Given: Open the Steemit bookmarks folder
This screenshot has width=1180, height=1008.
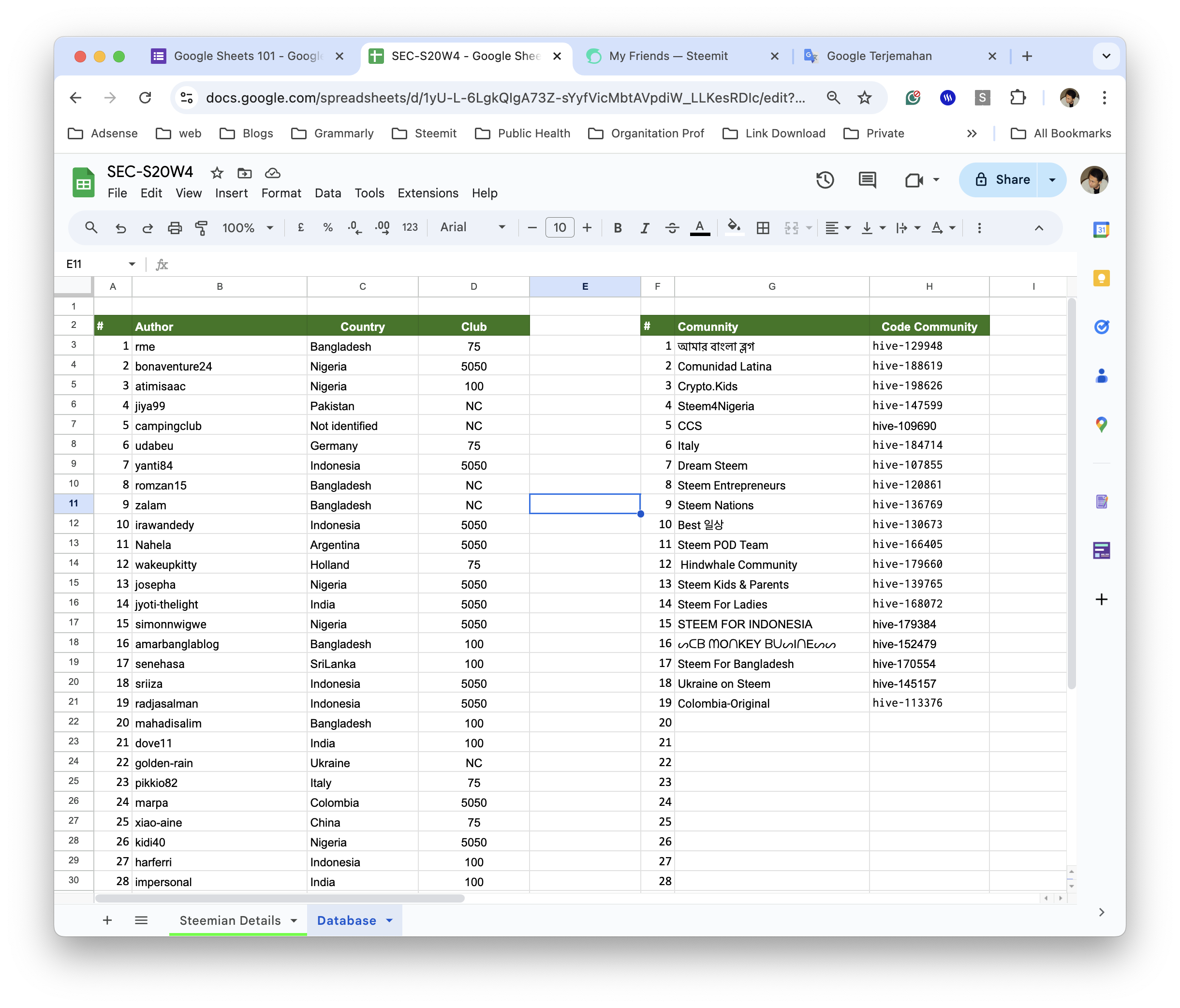Looking at the screenshot, I should tap(424, 133).
